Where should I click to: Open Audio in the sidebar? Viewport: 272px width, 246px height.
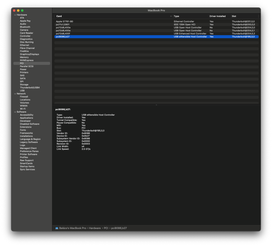[23, 24]
